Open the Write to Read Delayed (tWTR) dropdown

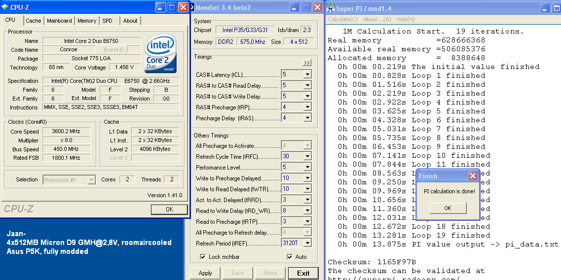(307, 189)
